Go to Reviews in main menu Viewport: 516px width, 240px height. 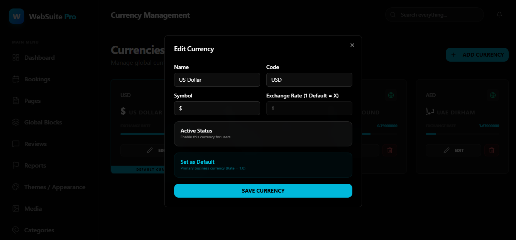(35, 144)
